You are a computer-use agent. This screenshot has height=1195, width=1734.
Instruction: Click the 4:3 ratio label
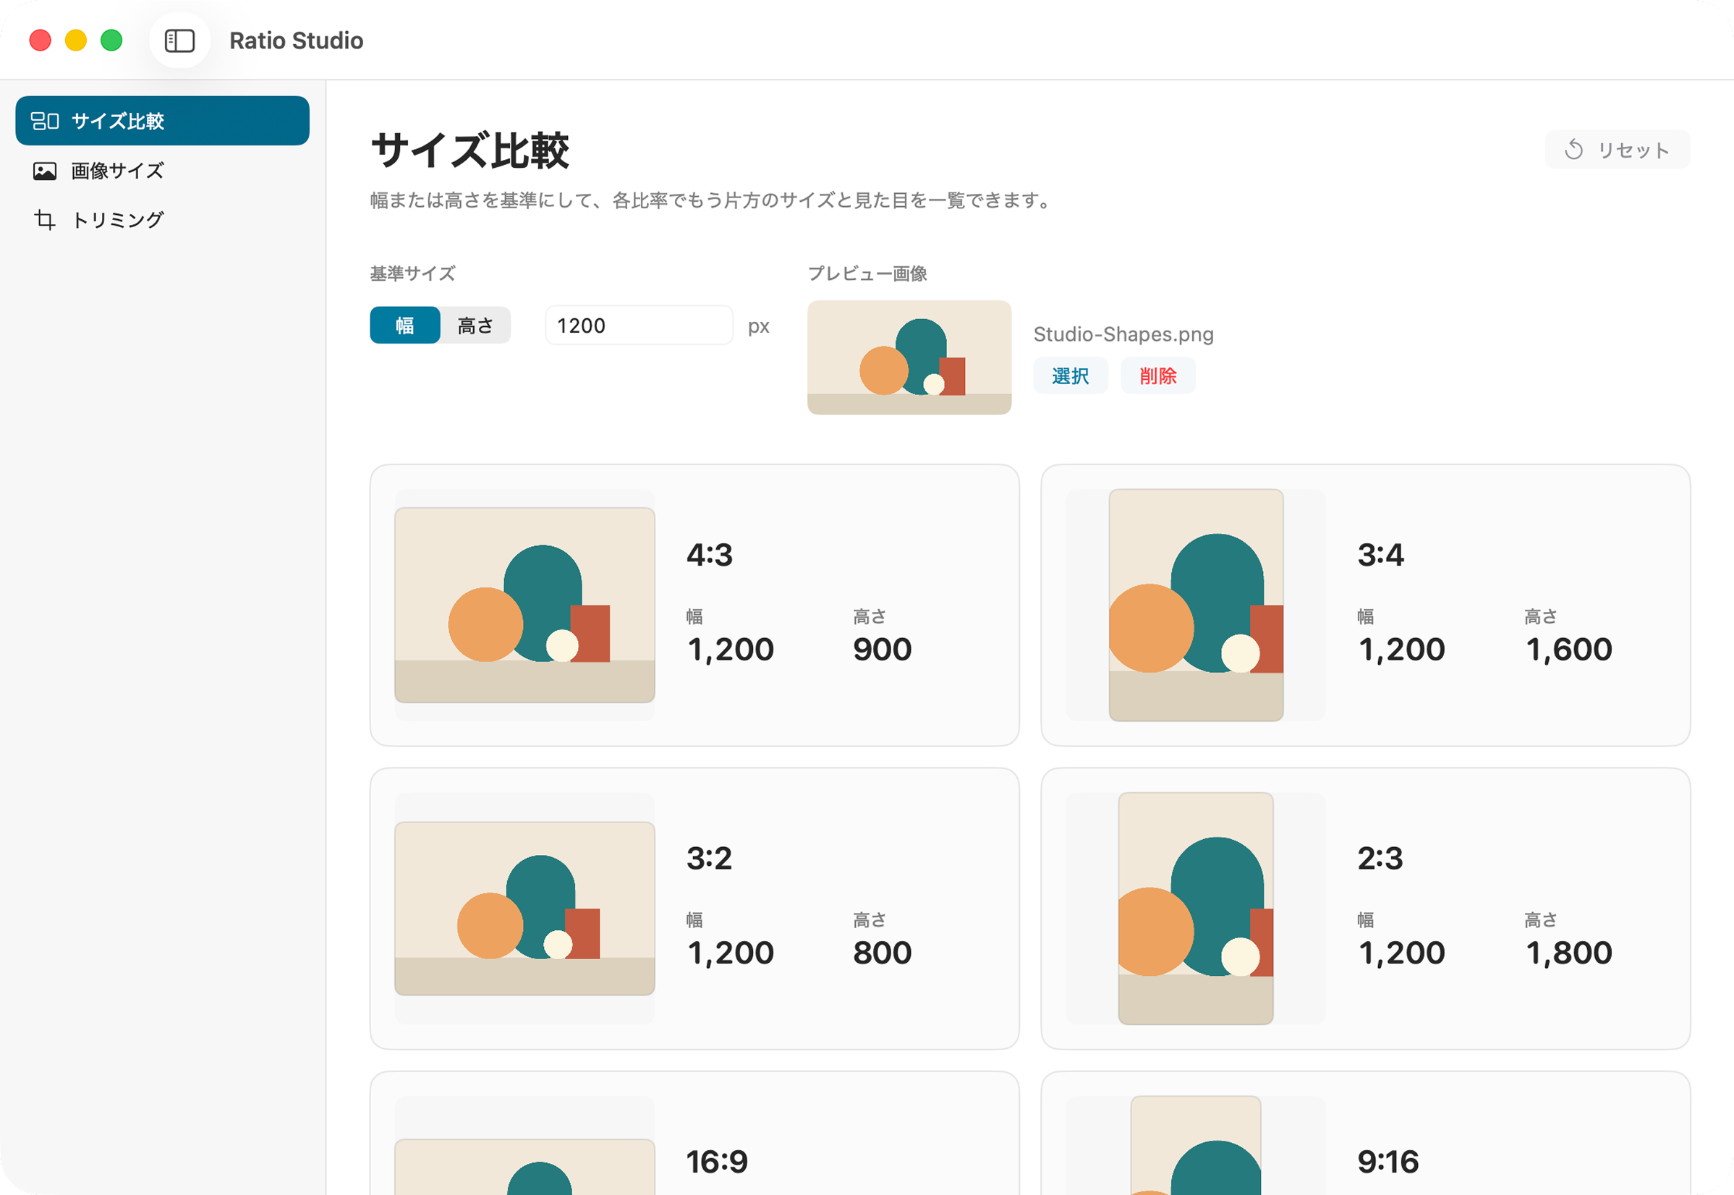[710, 555]
